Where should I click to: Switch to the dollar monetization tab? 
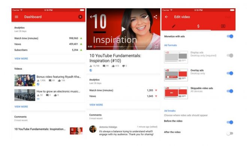point(198,26)
